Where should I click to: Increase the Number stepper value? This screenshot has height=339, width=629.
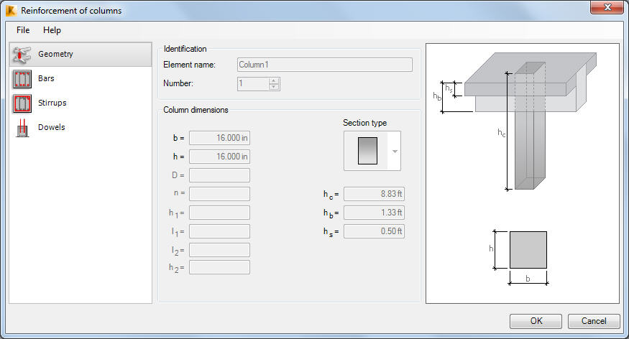273,80
